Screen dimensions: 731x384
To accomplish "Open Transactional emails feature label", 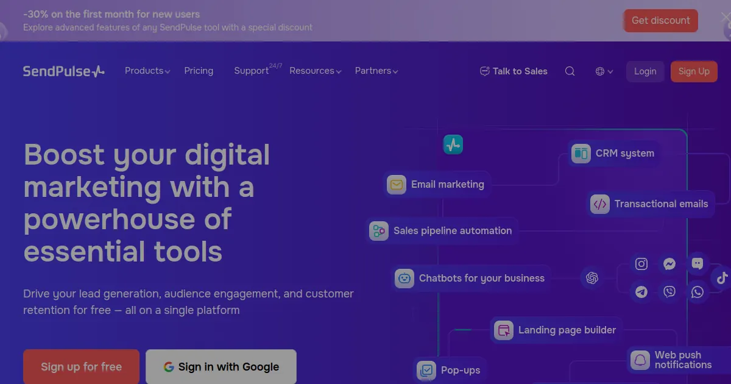I will 662,204.
